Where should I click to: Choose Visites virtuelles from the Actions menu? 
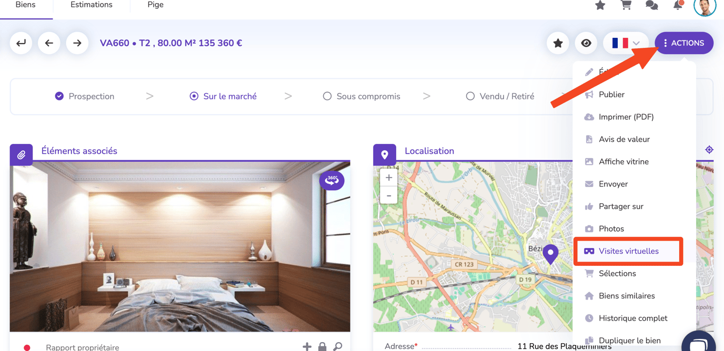(x=628, y=251)
